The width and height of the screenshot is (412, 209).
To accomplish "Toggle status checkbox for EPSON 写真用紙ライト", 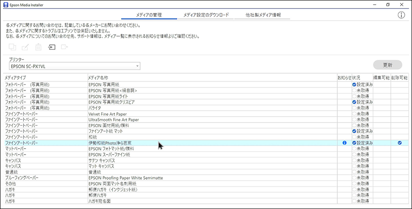I will 354,96.
